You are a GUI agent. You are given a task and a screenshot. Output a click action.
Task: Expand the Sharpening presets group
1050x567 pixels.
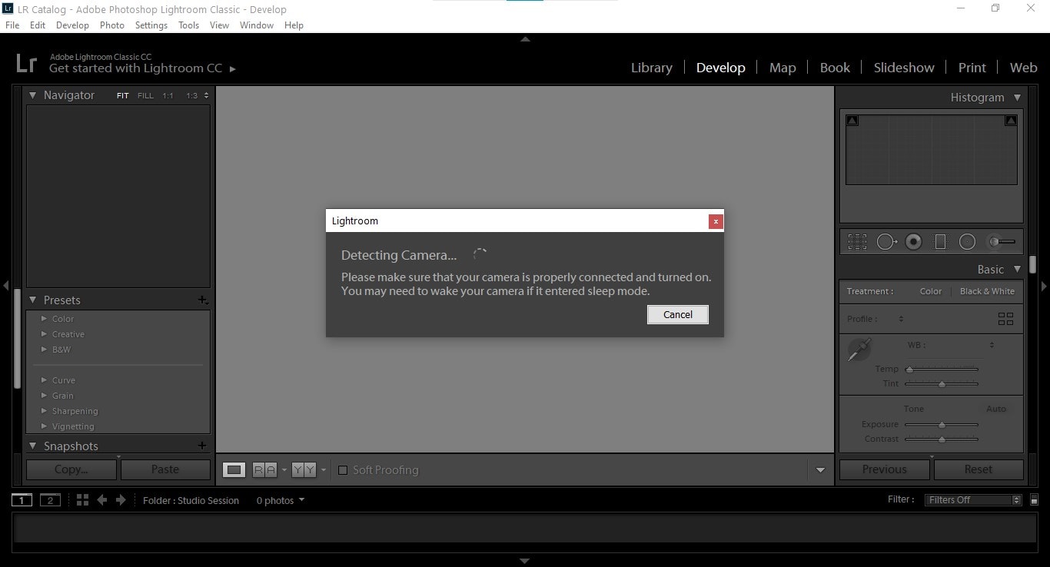tap(44, 411)
